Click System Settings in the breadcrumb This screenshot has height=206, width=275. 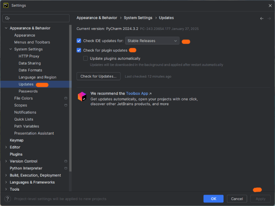pyautogui.click(x=138, y=18)
